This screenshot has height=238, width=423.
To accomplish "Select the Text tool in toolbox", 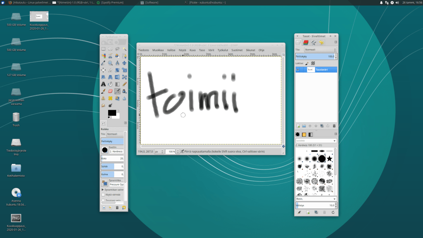I will pyautogui.click(x=103, y=84).
